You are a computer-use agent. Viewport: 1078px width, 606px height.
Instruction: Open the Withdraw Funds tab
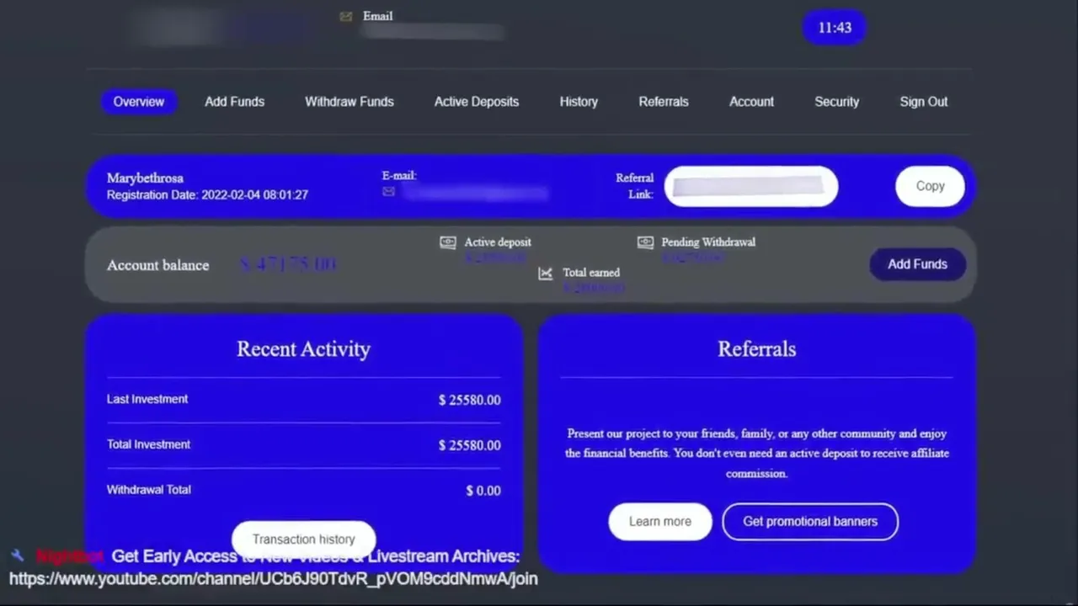click(x=350, y=102)
